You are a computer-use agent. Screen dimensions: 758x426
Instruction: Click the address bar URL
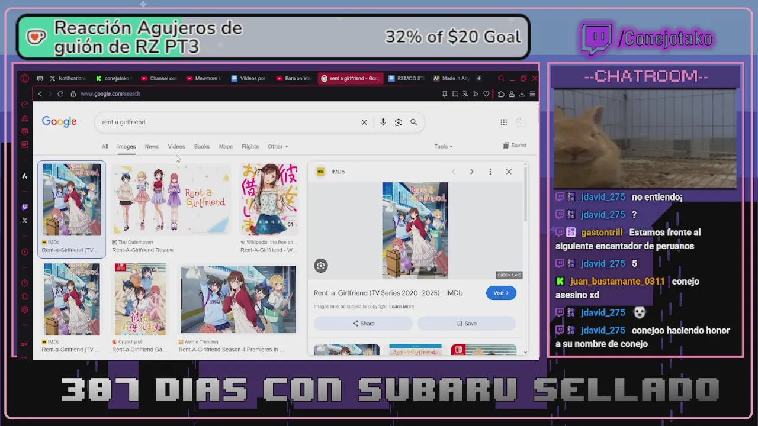click(110, 94)
